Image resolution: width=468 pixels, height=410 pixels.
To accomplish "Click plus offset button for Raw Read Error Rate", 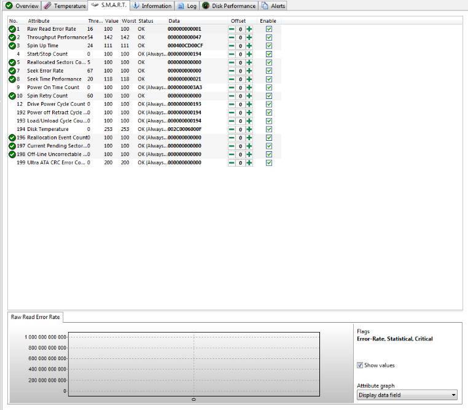I will click(x=249, y=30).
